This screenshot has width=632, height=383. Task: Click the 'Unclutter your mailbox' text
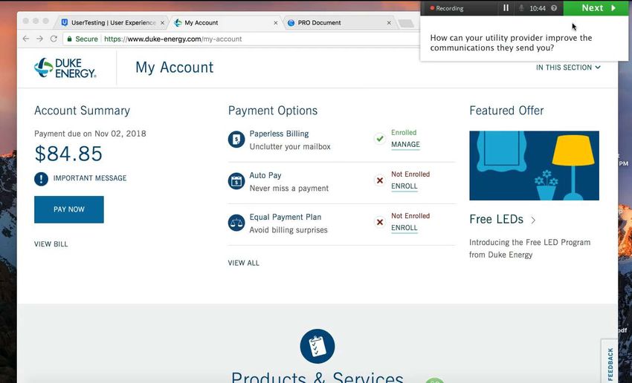coord(290,147)
